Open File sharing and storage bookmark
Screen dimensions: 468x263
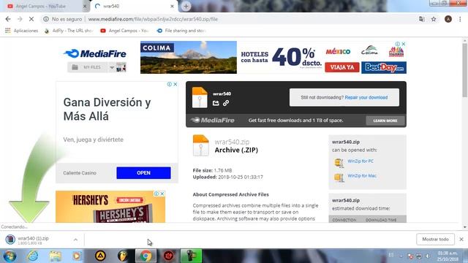tap(181, 31)
